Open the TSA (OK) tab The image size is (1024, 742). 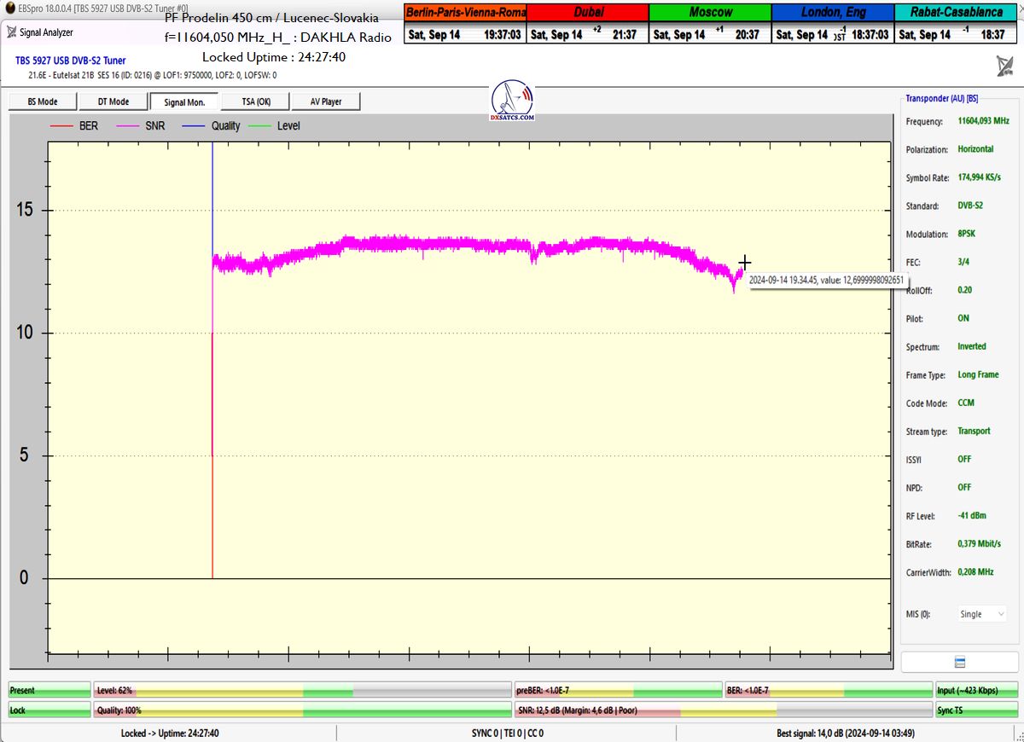click(255, 101)
